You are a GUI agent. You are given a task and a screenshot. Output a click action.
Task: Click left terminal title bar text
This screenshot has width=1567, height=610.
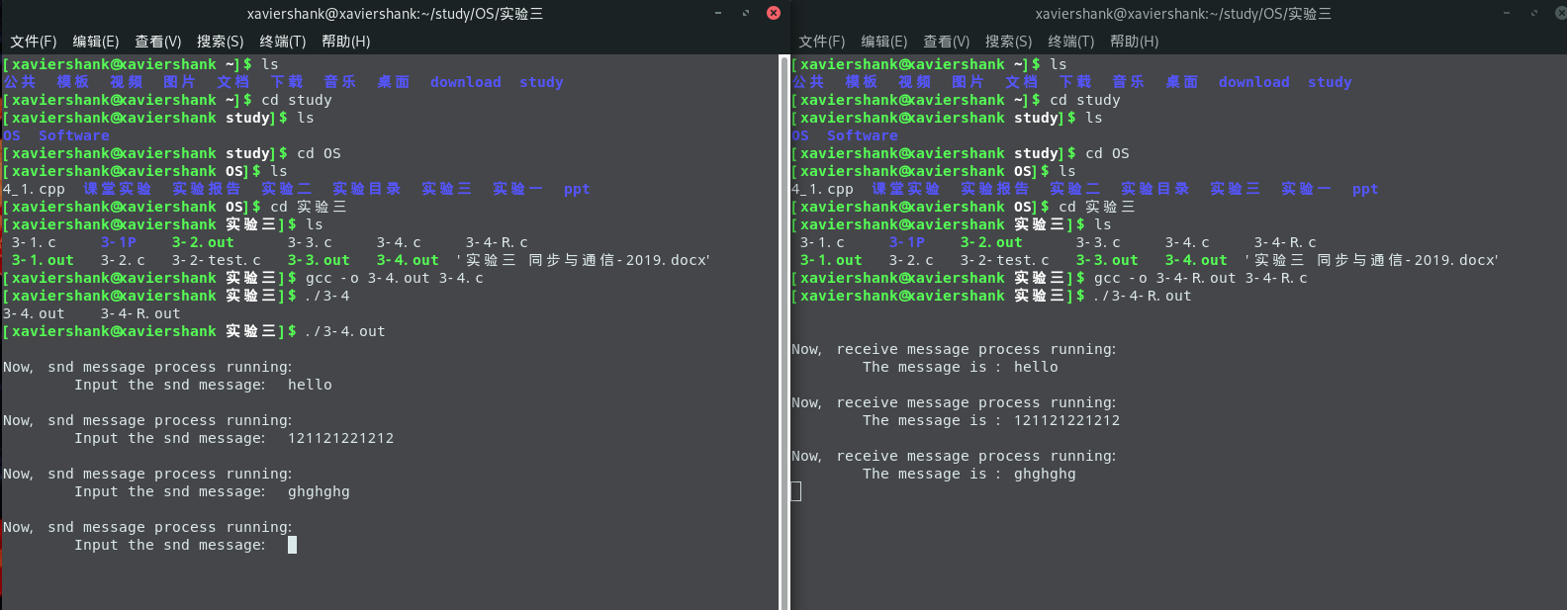[395, 14]
